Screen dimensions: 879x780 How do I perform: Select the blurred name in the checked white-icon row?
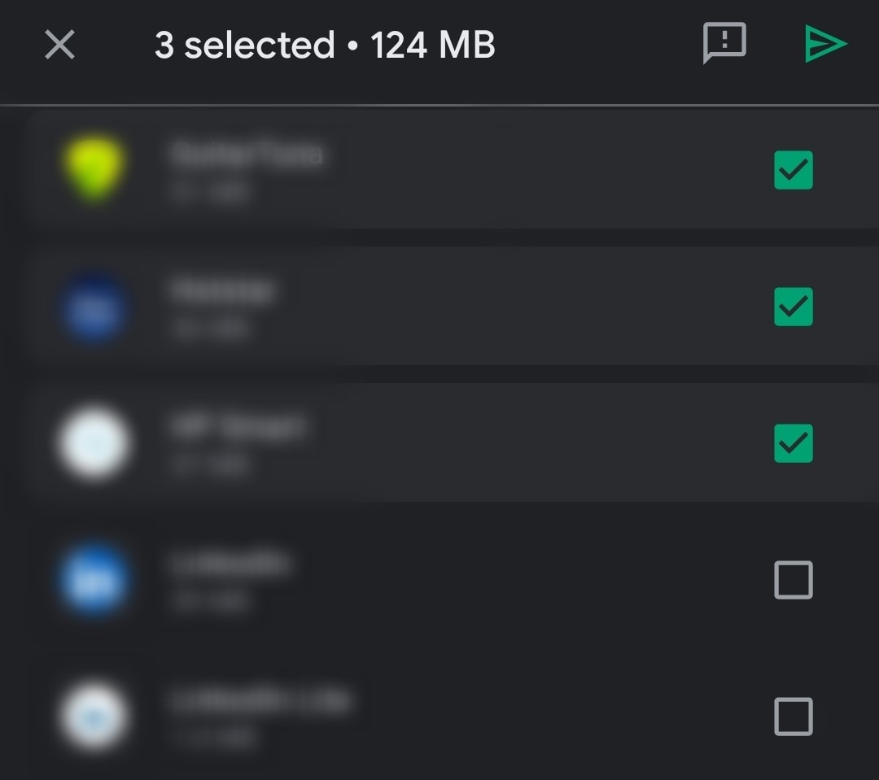[237, 427]
